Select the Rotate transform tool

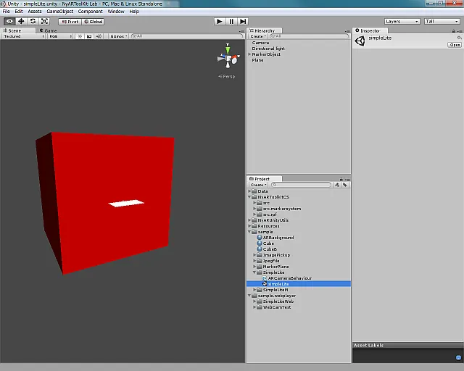(x=33, y=21)
